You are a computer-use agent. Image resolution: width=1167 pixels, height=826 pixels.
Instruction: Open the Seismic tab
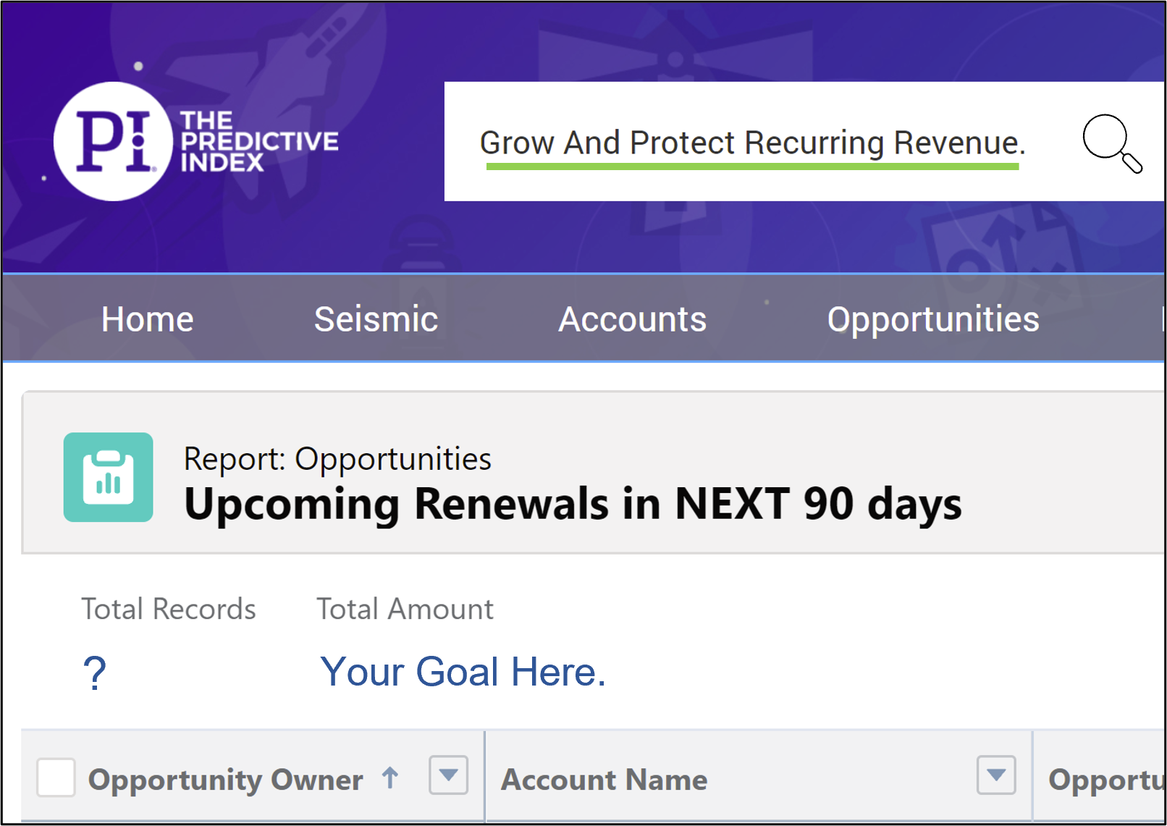pyautogui.click(x=376, y=319)
